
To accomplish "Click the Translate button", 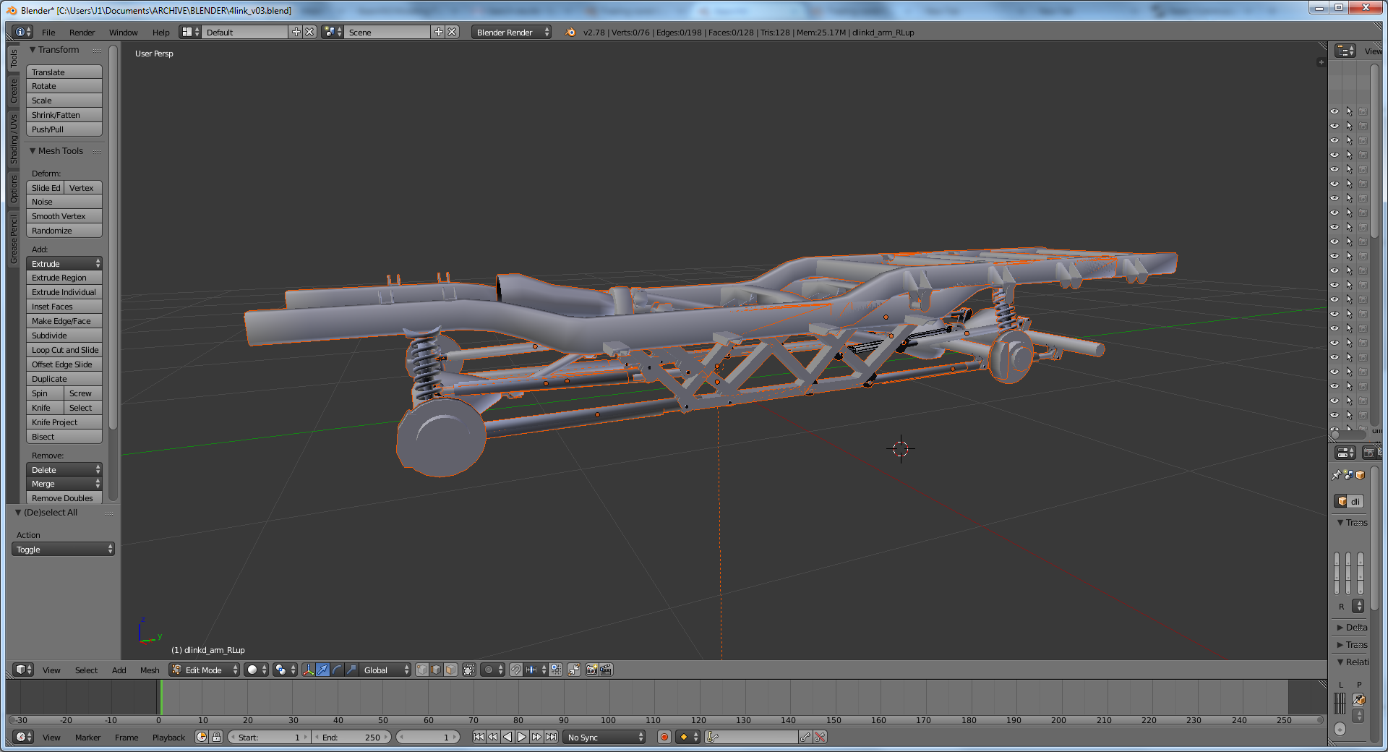I will pos(64,72).
